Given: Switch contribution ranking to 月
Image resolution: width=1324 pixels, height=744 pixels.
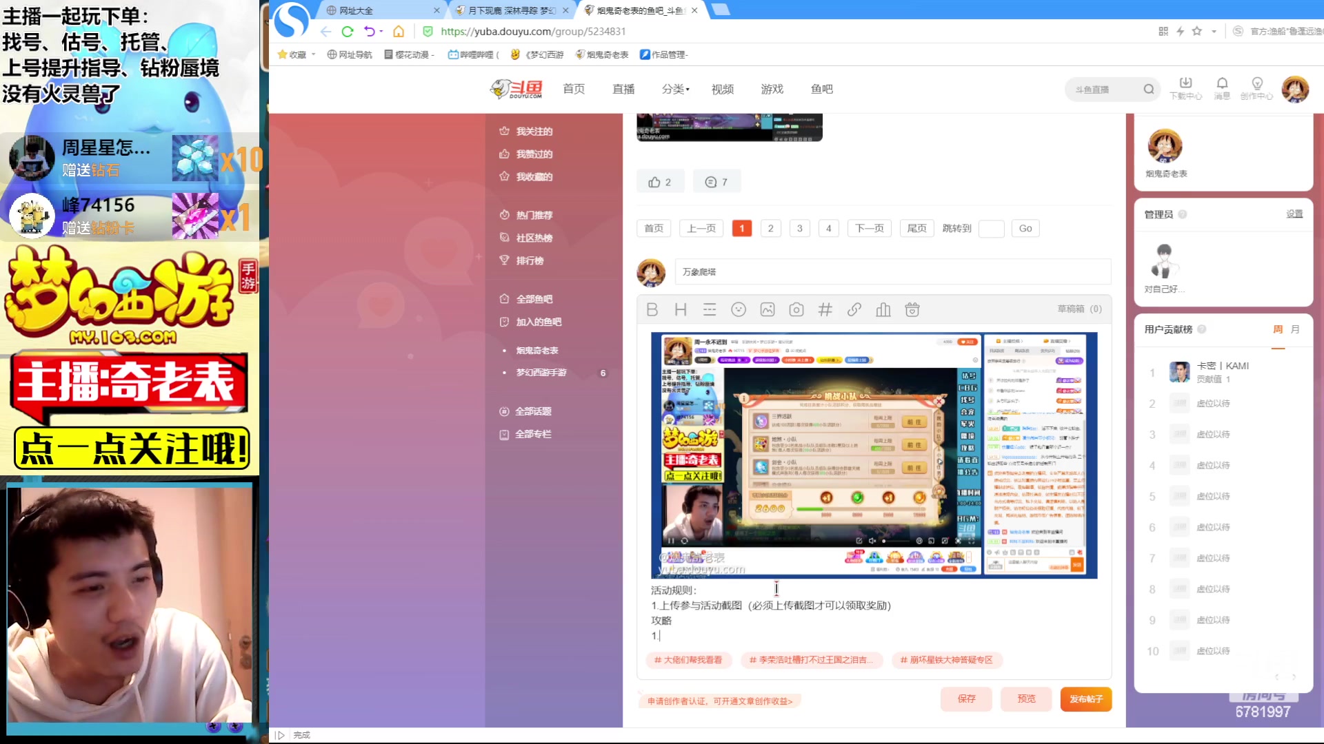Looking at the screenshot, I should [x=1295, y=329].
